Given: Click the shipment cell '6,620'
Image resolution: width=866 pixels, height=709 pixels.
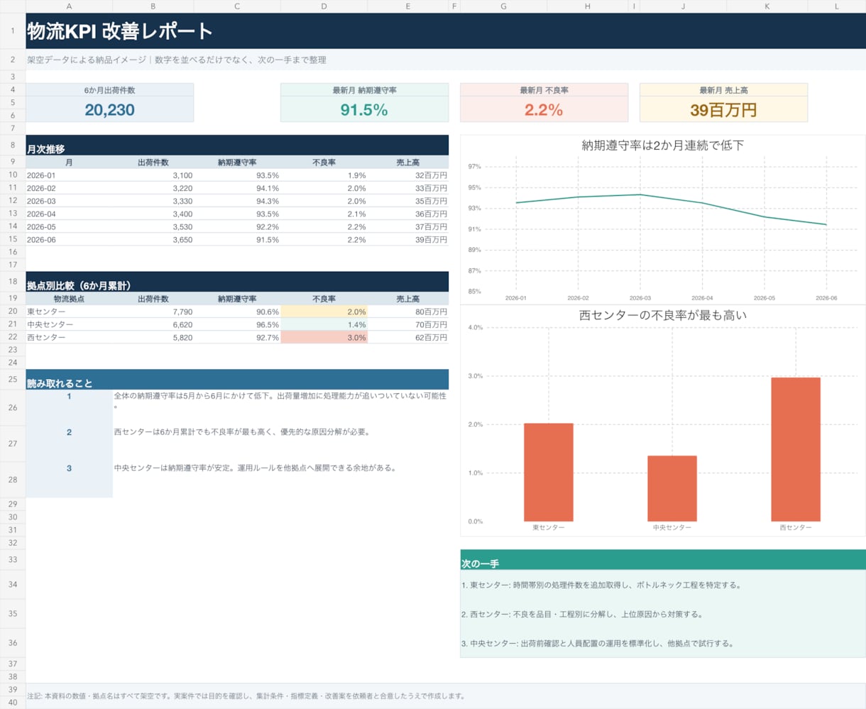Looking at the screenshot, I should (x=153, y=324).
